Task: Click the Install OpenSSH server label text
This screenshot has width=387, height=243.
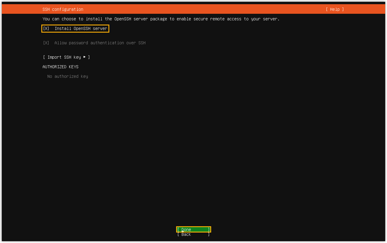Action: [x=81, y=28]
